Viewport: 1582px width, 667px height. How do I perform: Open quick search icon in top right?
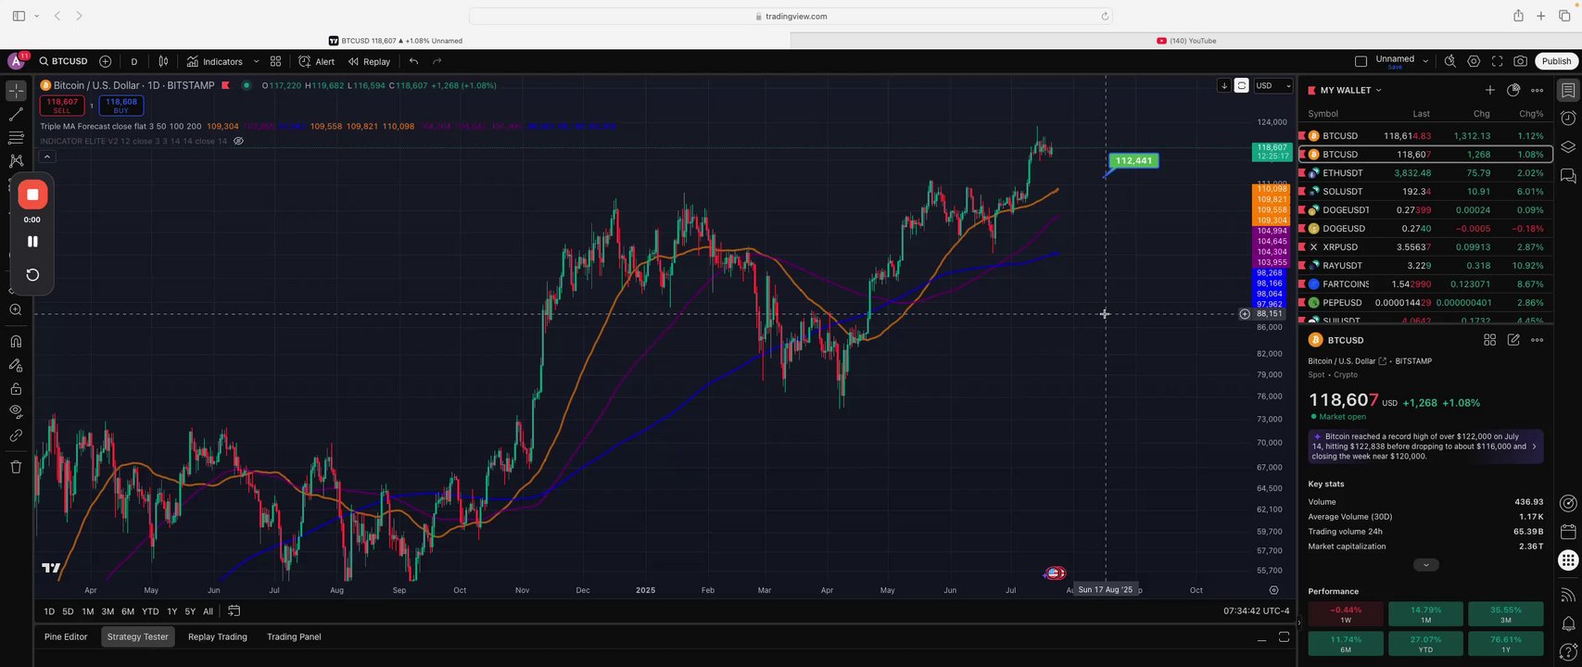[1450, 61]
